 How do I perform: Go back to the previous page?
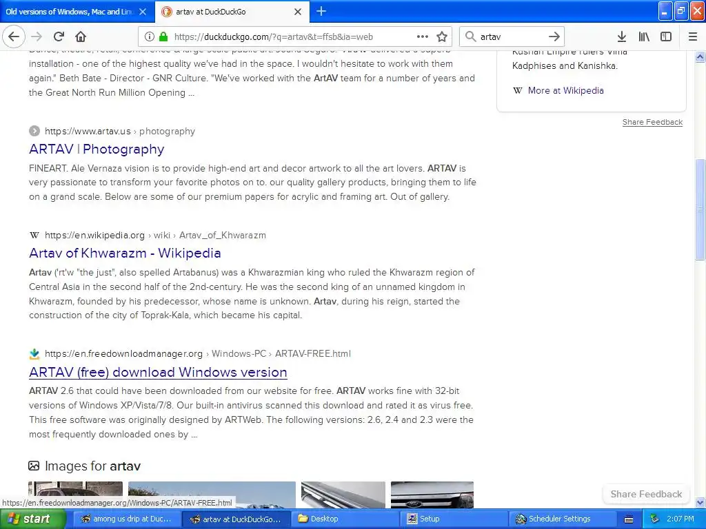14,37
